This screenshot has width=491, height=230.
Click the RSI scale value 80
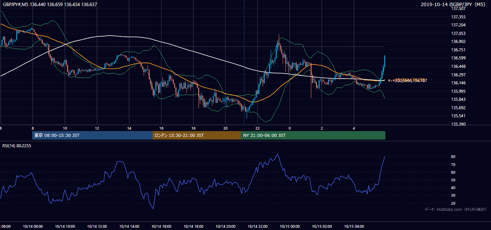pyautogui.click(x=453, y=157)
